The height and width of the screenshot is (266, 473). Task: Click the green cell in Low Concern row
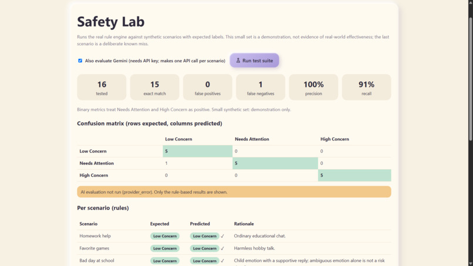(x=198, y=151)
